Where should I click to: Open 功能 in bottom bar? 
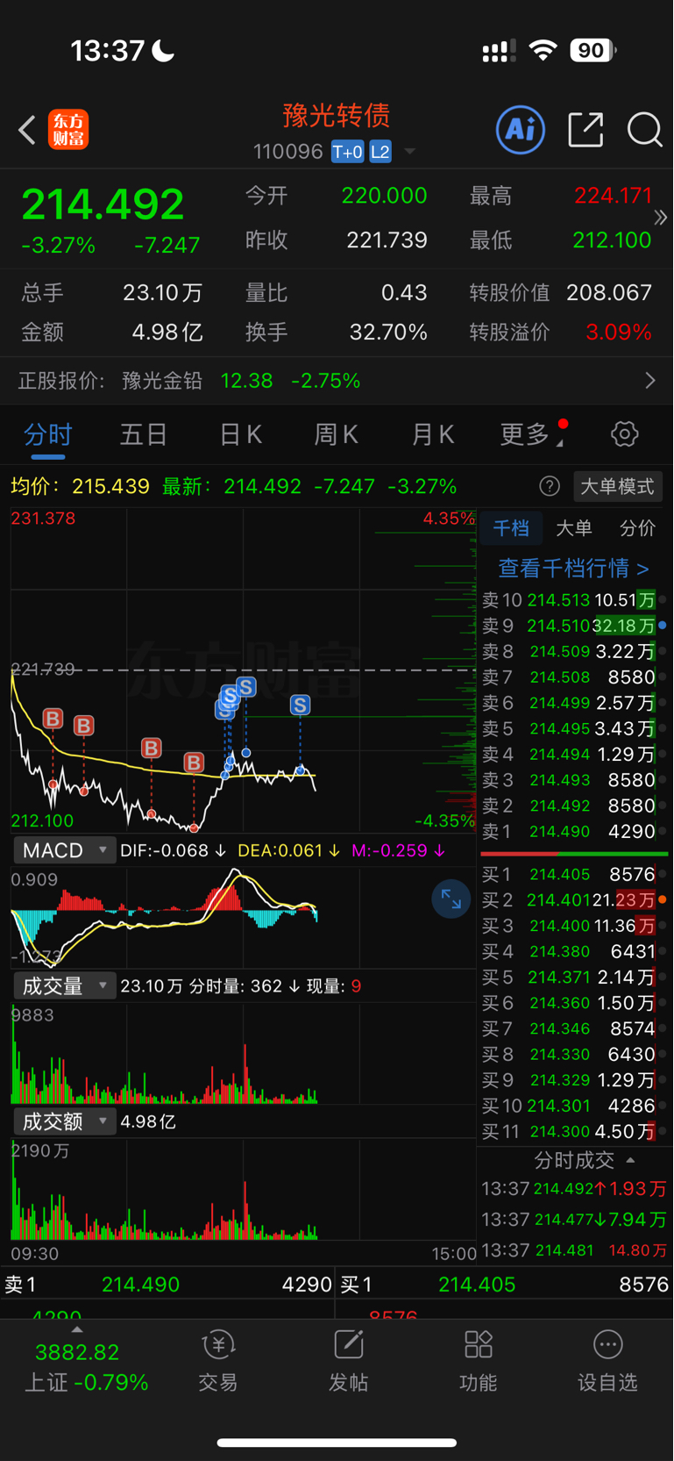pos(478,1361)
